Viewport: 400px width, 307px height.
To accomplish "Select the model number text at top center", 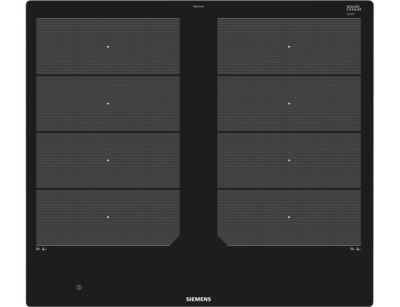I will coord(199,7).
